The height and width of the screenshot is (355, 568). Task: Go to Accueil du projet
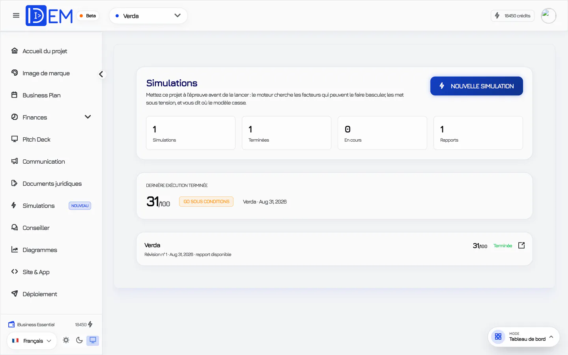(x=45, y=51)
